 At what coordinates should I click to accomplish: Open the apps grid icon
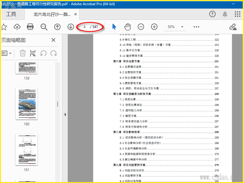pos(238,14)
